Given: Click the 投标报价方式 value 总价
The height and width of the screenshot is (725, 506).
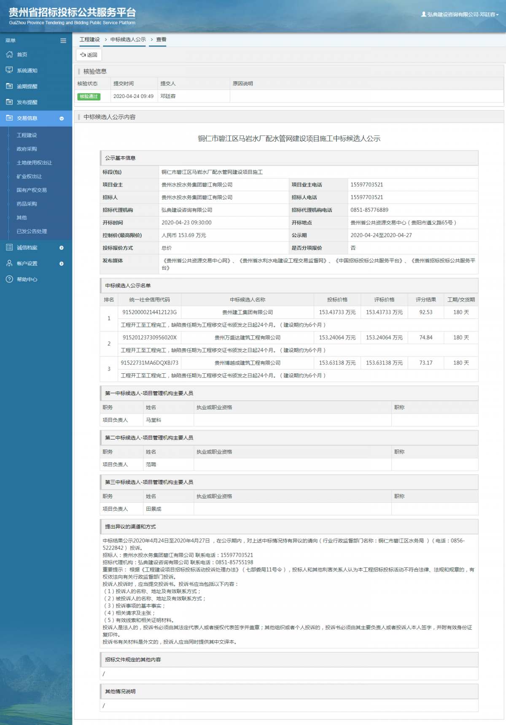Looking at the screenshot, I should click(167, 248).
